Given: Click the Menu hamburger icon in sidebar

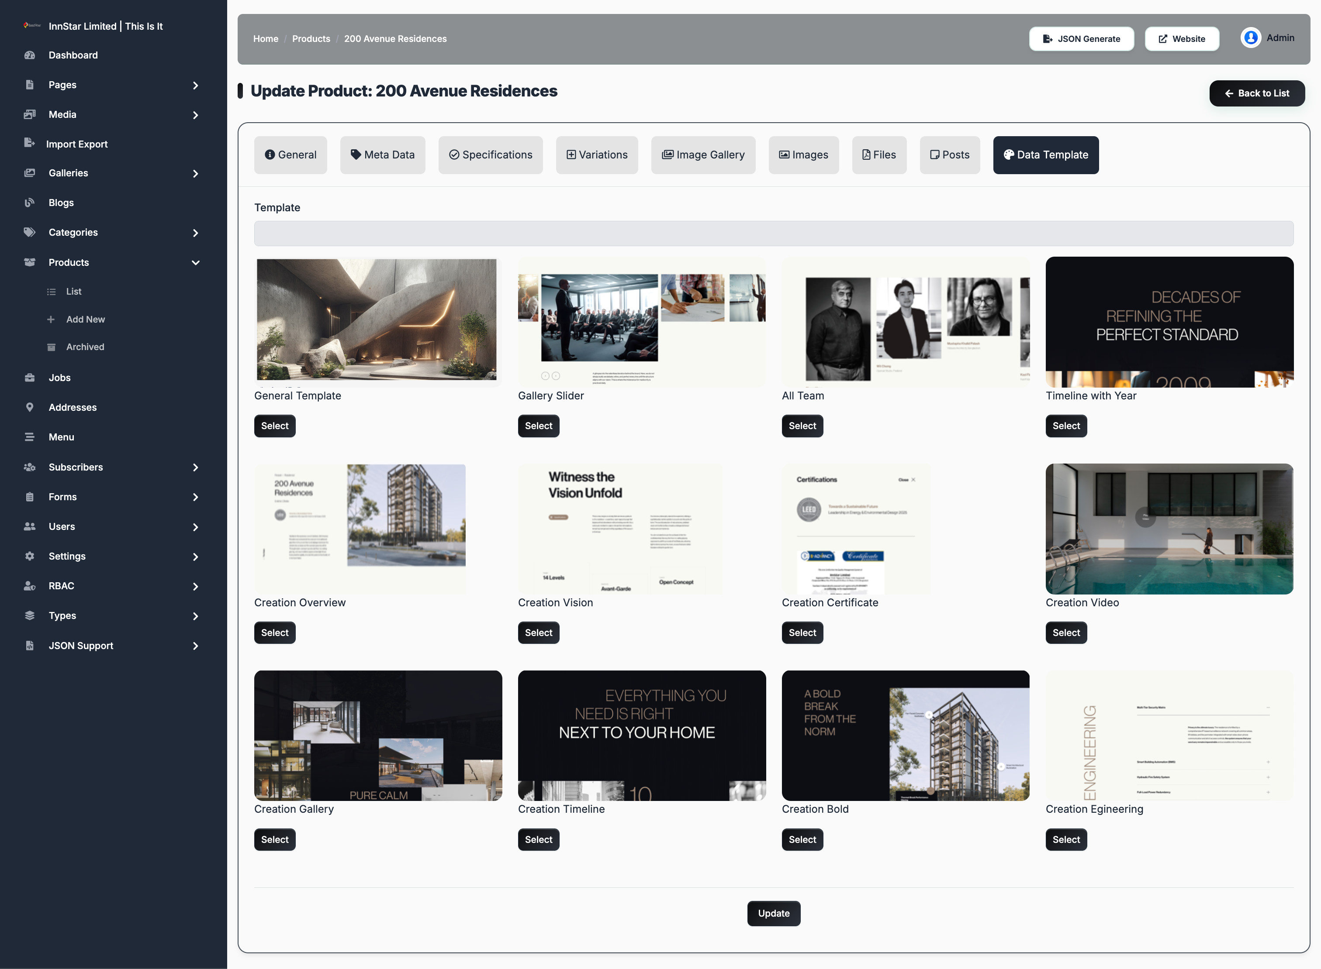Looking at the screenshot, I should (x=30, y=437).
